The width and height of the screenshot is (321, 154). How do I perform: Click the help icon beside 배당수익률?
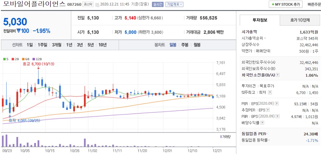262,123
